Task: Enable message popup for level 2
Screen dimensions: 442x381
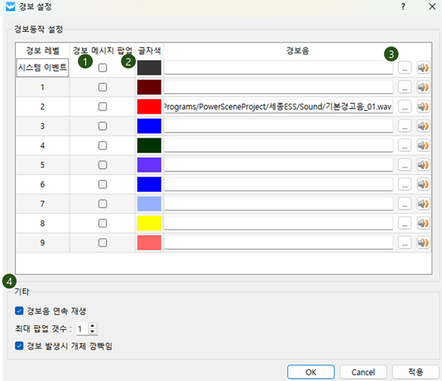Action: point(102,107)
